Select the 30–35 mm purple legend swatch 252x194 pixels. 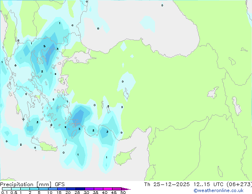89,189
